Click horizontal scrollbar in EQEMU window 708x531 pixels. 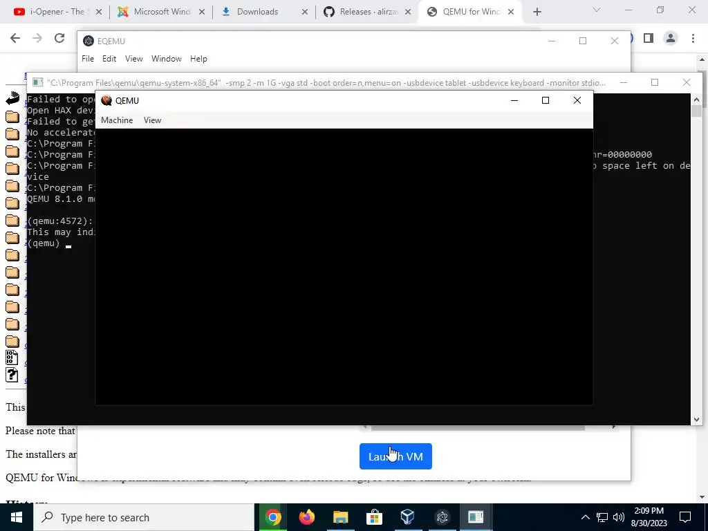(x=478, y=427)
